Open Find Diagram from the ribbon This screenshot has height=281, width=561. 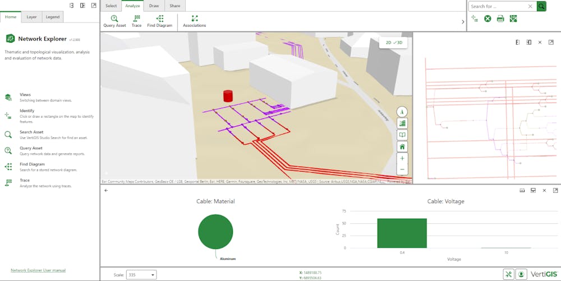(x=159, y=21)
